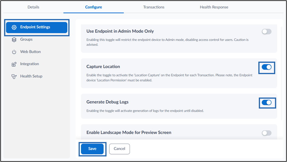287x162 pixels.
Task: Disable the Generate Debug Logs toggle
Action: [x=266, y=102]
